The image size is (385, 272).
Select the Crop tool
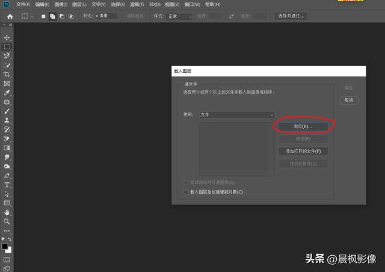tap(7, 75)
